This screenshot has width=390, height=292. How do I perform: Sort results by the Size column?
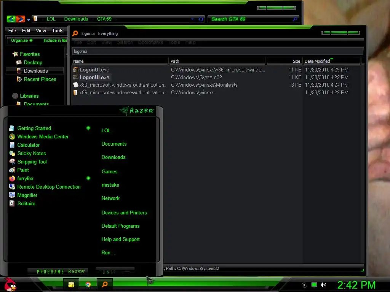tap(284, 61)
